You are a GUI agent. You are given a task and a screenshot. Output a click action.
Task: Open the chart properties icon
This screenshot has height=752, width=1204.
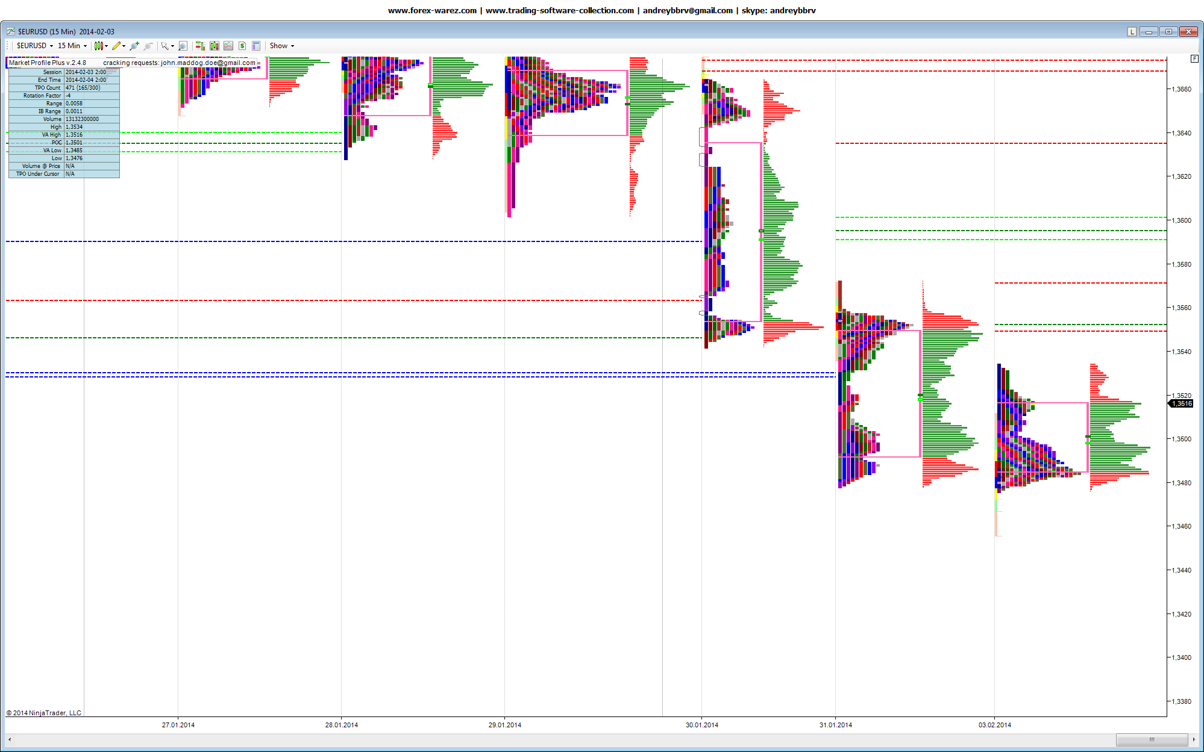256,46
